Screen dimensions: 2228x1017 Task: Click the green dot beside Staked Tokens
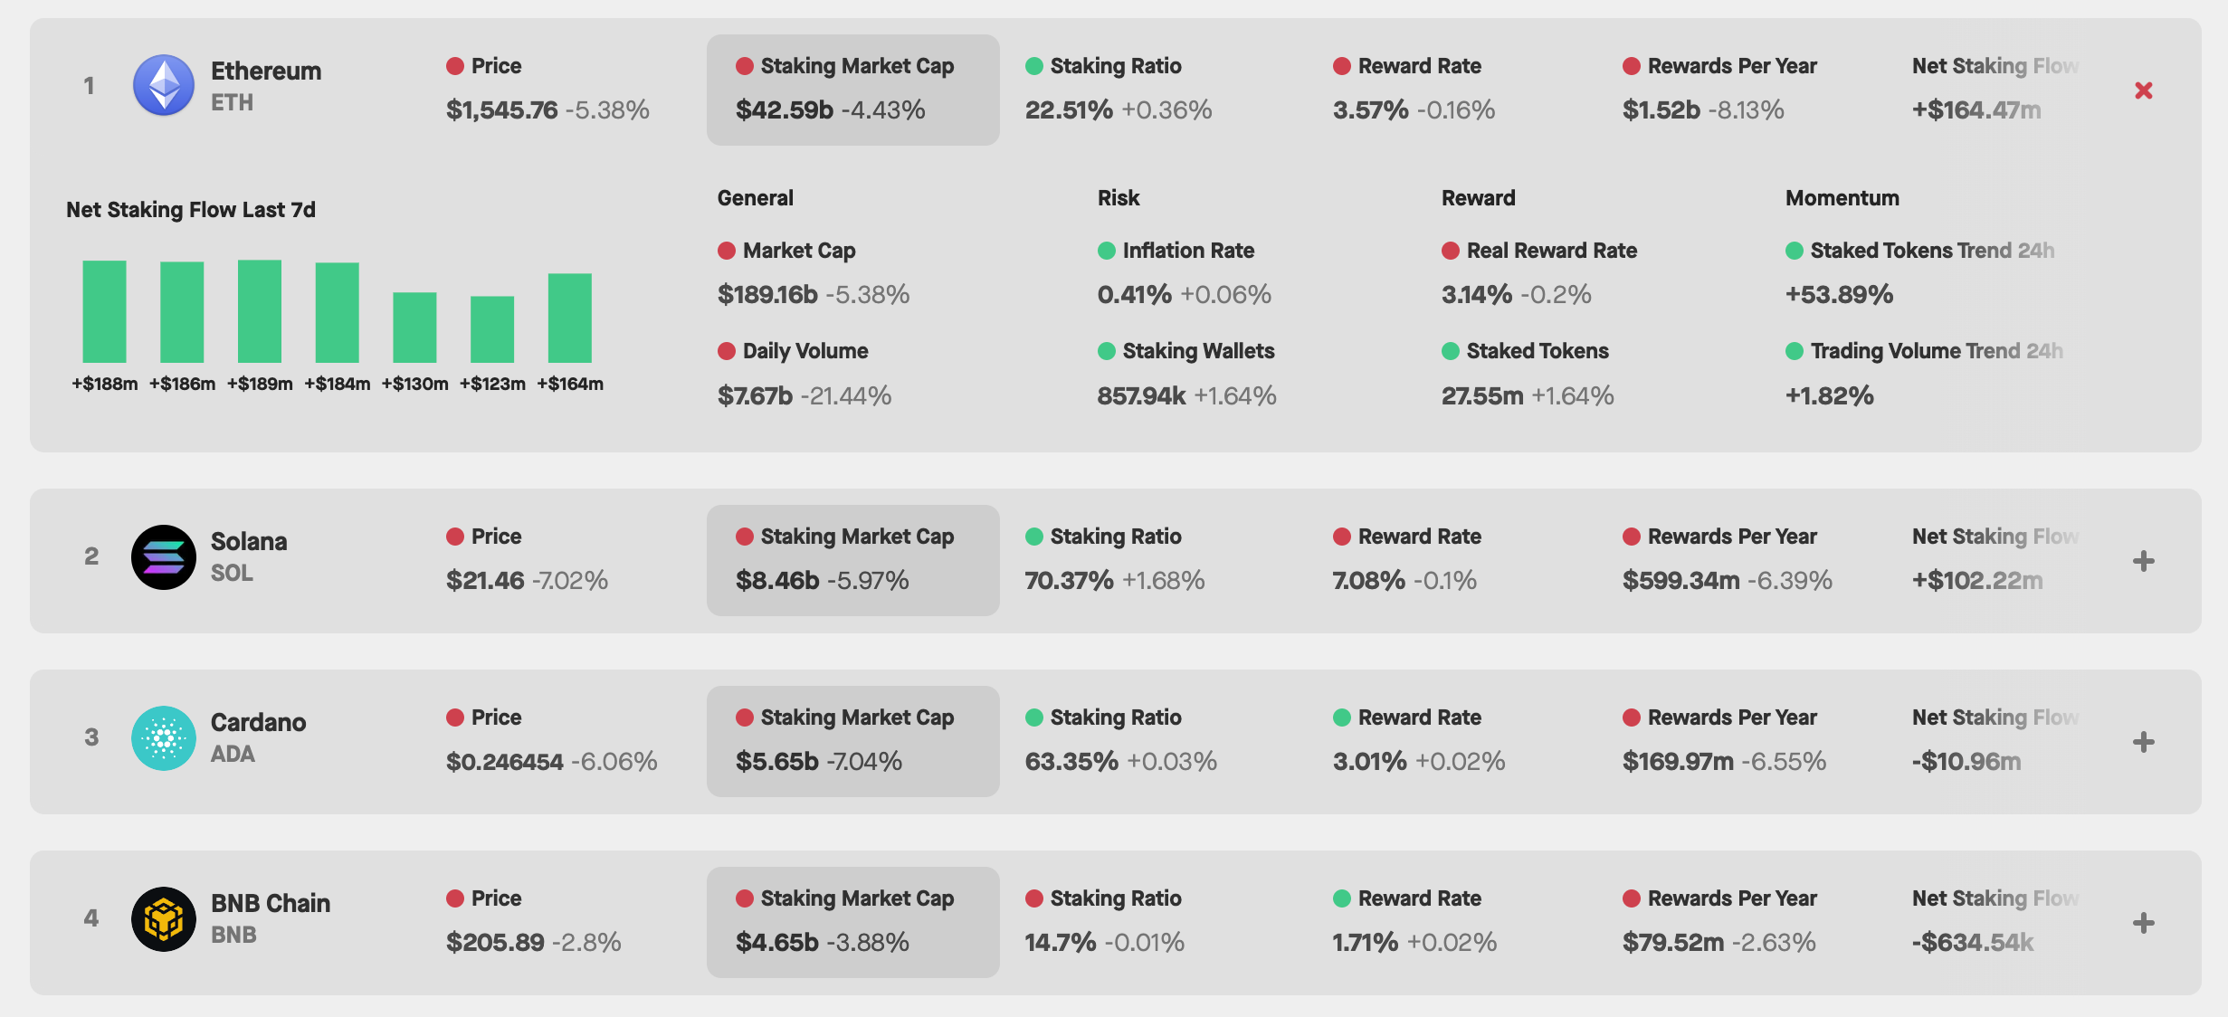1451,351
